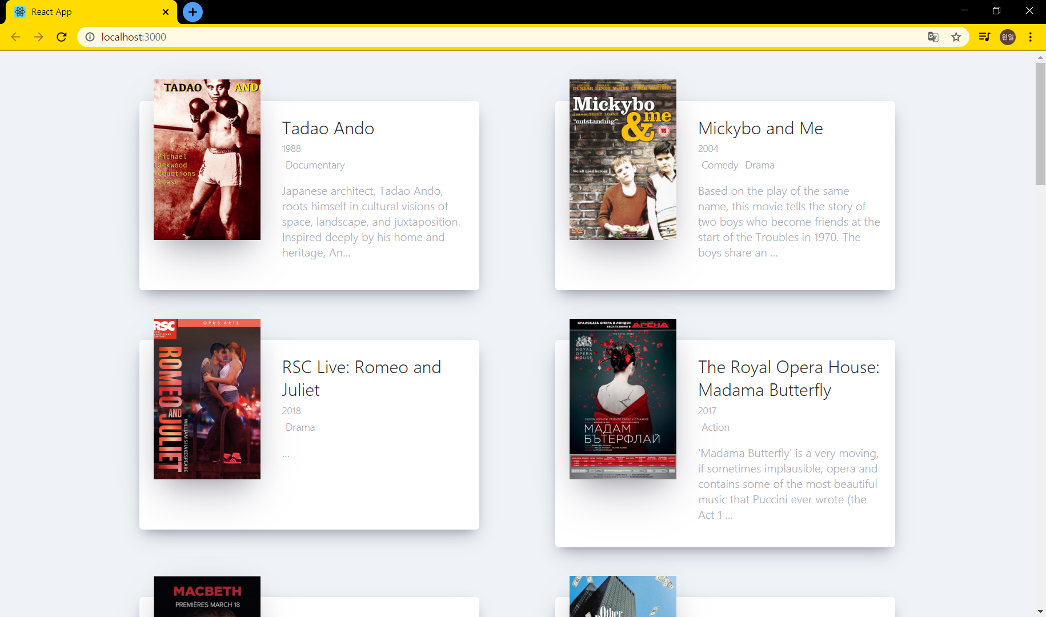Click the RSC Live: Romeo and Juliet title
This screenshot has width=1046, height=617.
(x=362, y=378)
